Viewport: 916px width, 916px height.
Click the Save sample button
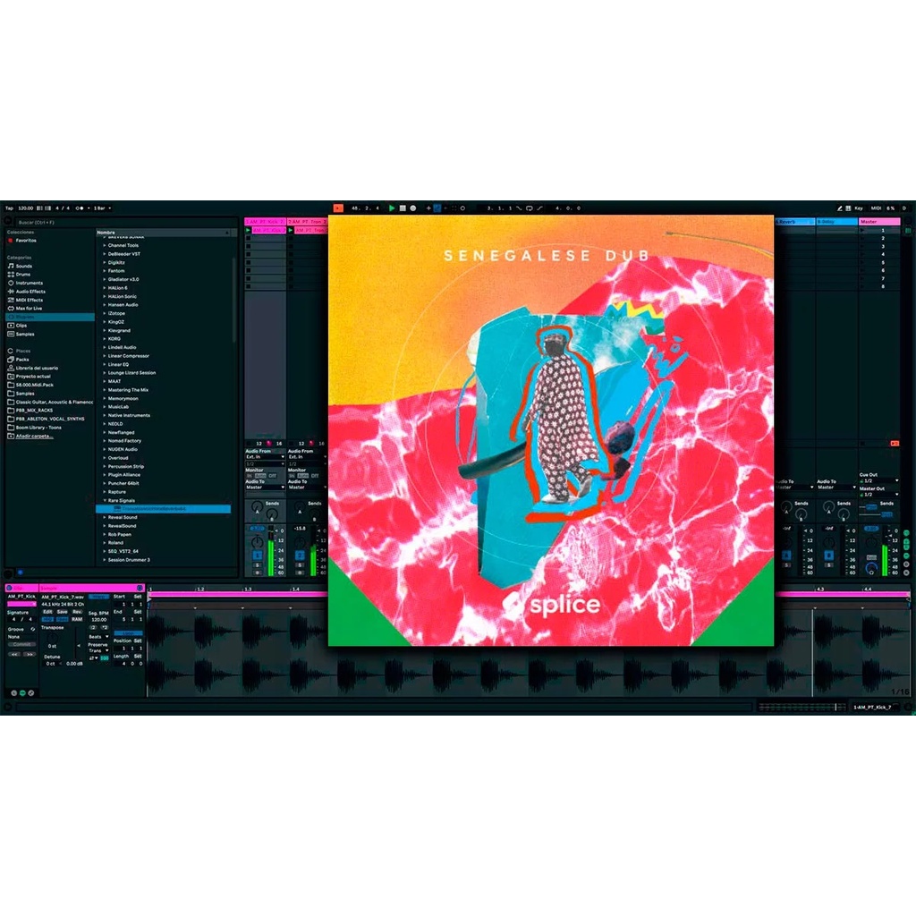click(62, 612)
